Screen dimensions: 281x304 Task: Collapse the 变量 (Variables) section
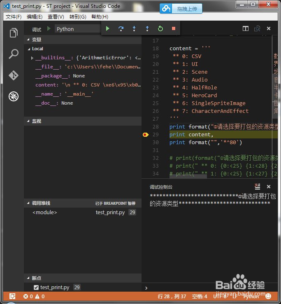pyautogui.click(x=28, y=40)
